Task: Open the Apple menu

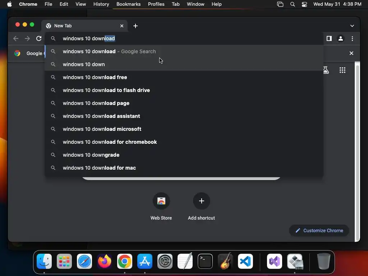Action: point(9,4)
